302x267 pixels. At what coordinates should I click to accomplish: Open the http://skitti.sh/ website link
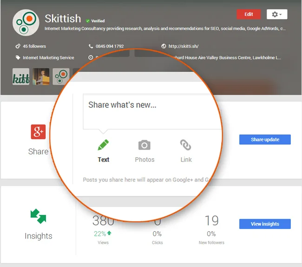[184, 46]
